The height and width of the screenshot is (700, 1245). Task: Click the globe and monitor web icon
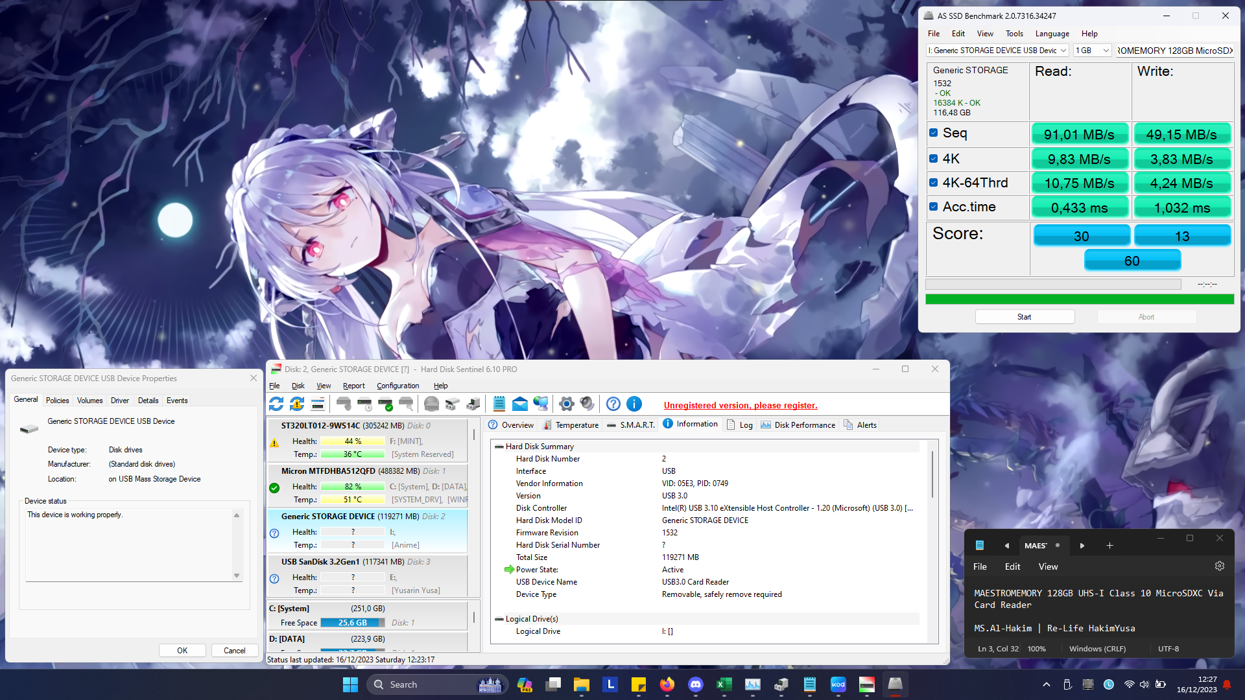tap(541, 404)
